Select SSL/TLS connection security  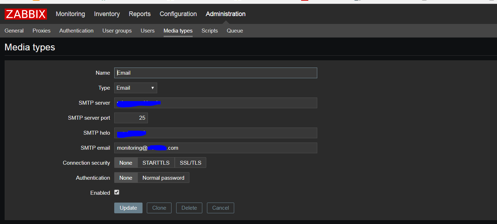tap(190, 163)
